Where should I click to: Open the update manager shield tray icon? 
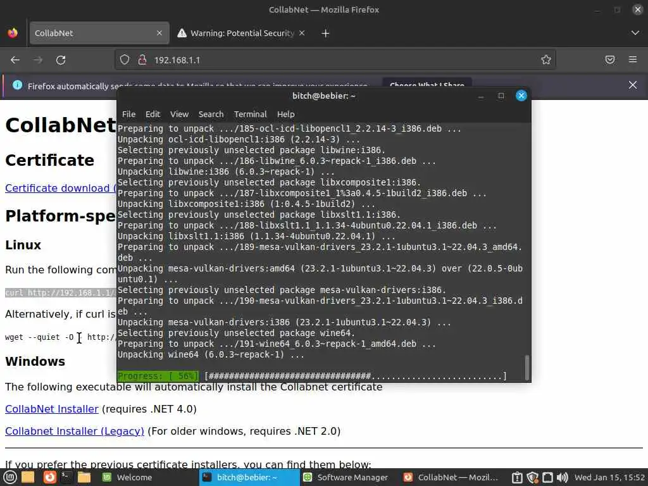tap(532, 478)
